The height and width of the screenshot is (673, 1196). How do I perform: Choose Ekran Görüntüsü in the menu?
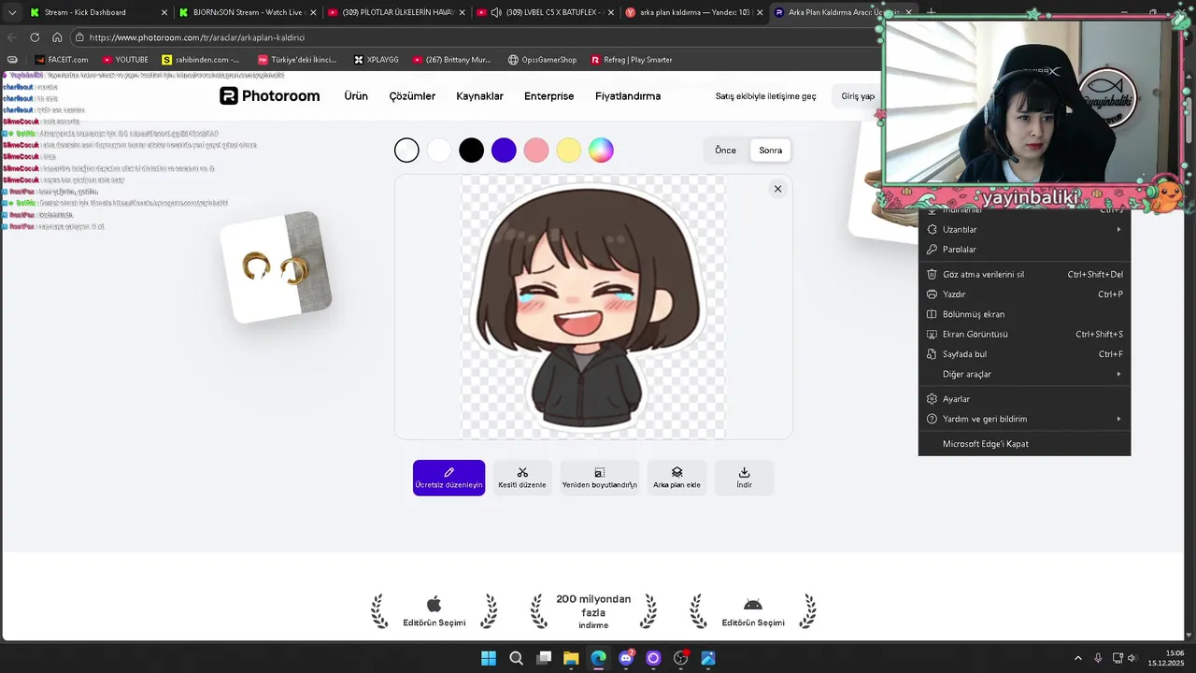[x=1024, y=335]
